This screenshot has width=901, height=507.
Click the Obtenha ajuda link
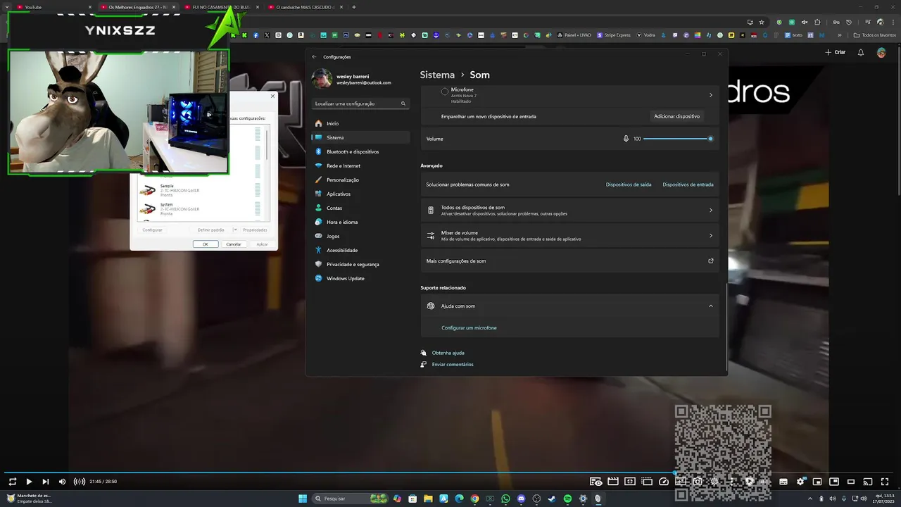pos(448,353)
